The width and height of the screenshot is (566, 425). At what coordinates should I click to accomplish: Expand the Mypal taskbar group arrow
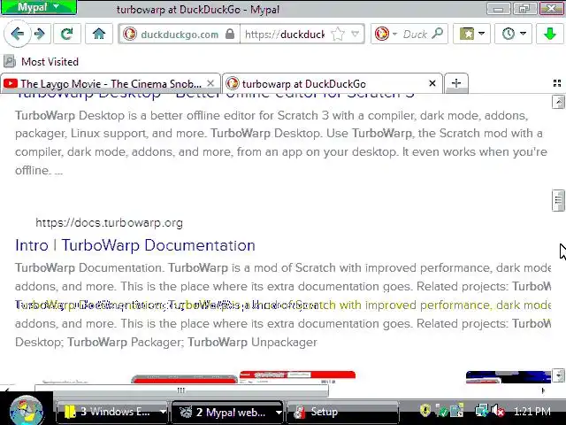(279, 412)
